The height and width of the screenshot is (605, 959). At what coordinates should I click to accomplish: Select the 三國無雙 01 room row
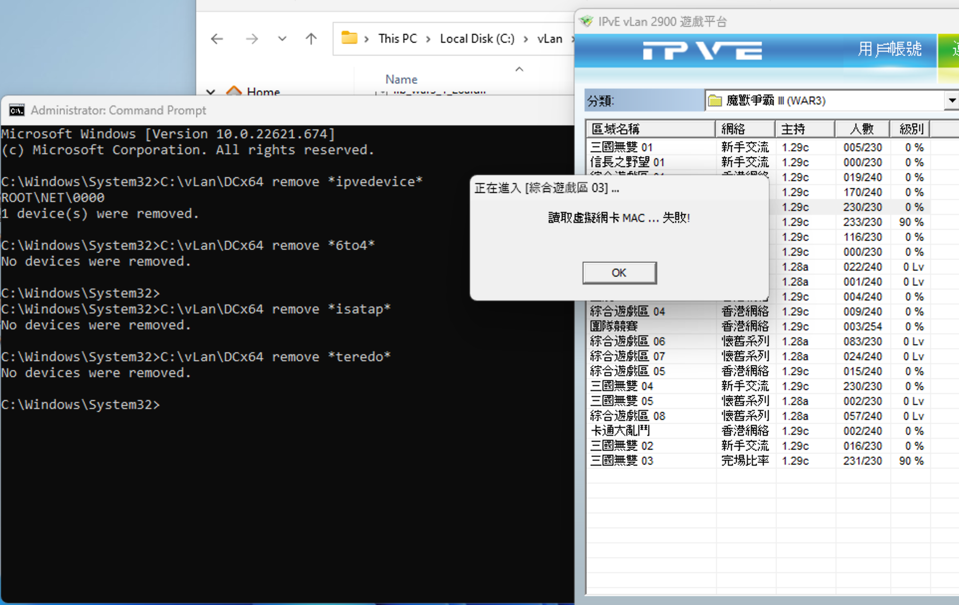click(621, 147)
